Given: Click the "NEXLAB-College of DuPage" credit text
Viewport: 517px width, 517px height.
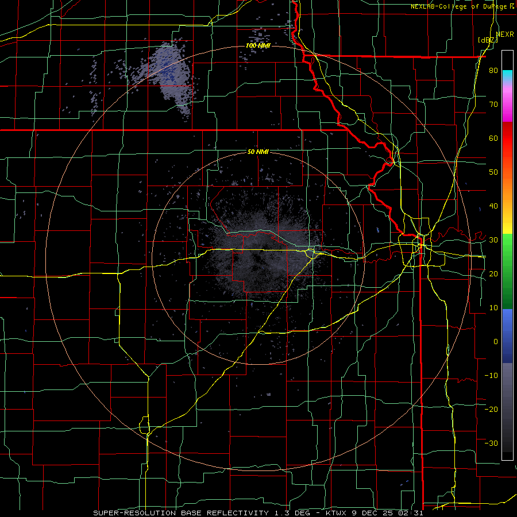Looking at the screenshot, I should tap(459, 6).
